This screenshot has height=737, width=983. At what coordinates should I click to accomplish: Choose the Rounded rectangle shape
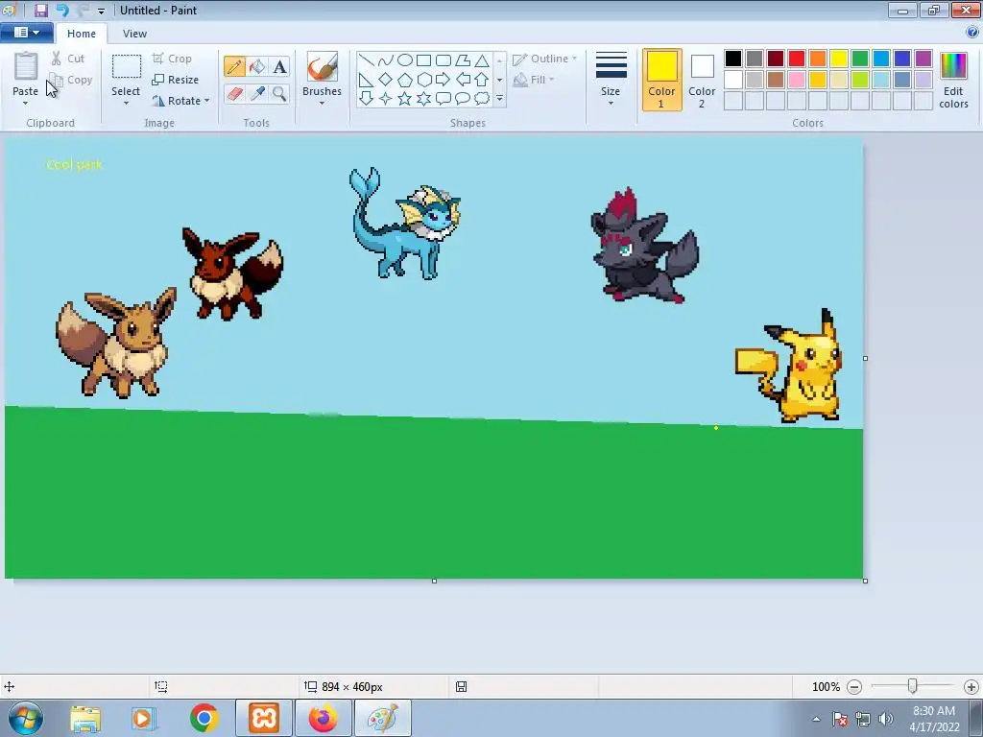pyautogui.click(x=444, y=60)
